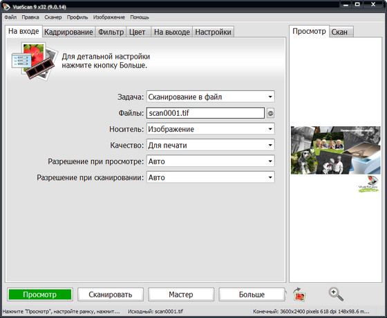Open the Сканер menu
The width and height of the screenshot is (387, 318).
53,17
